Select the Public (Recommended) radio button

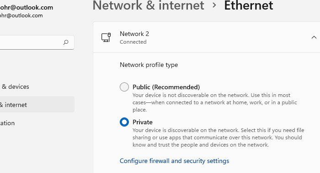tap(124, 87)
